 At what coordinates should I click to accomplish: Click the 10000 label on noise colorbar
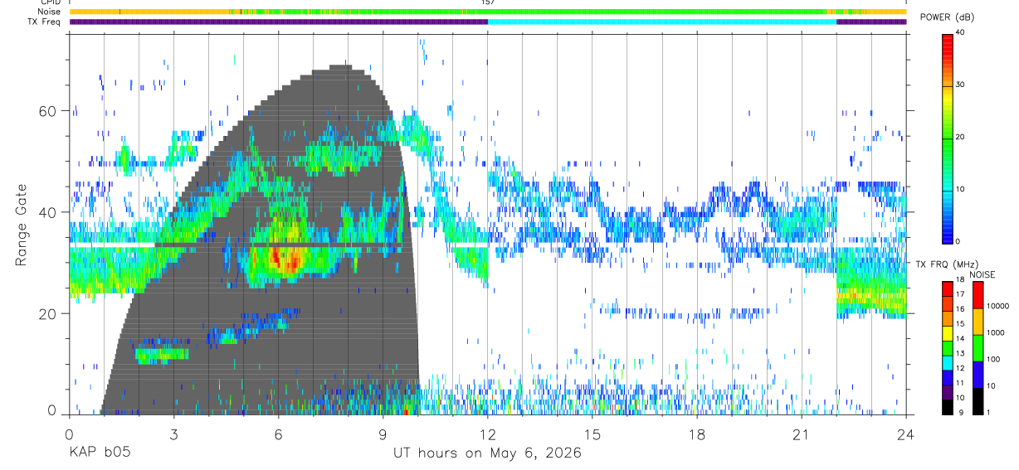point(997,306)
